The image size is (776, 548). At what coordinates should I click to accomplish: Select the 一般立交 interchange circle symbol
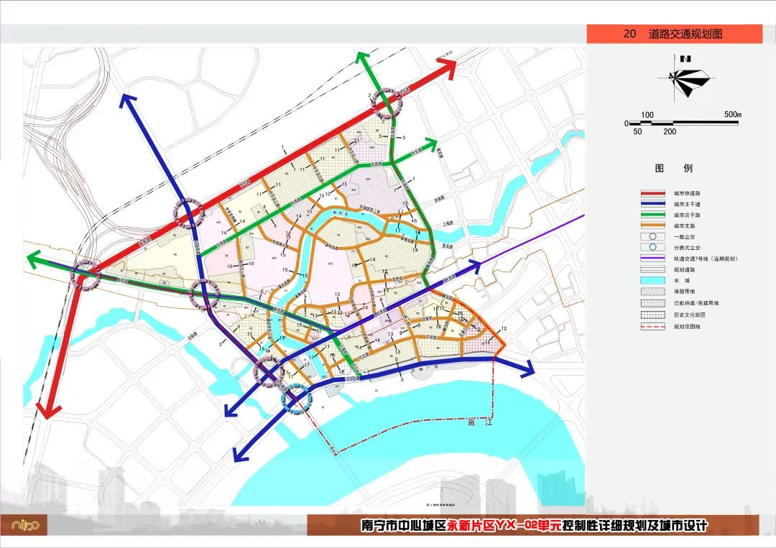pyautogui.click(x=652, y=236)
